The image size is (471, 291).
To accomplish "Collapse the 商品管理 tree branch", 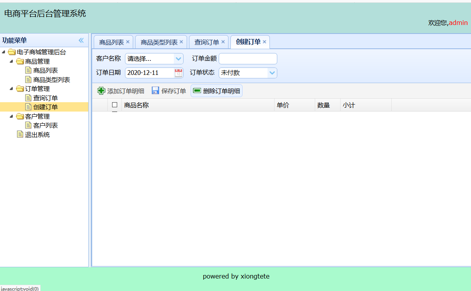I will point(11,61).
